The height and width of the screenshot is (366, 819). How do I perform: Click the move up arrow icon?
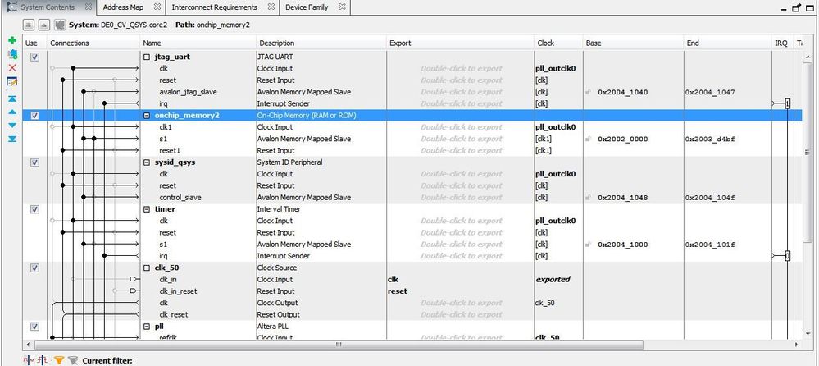pos(12,112)
